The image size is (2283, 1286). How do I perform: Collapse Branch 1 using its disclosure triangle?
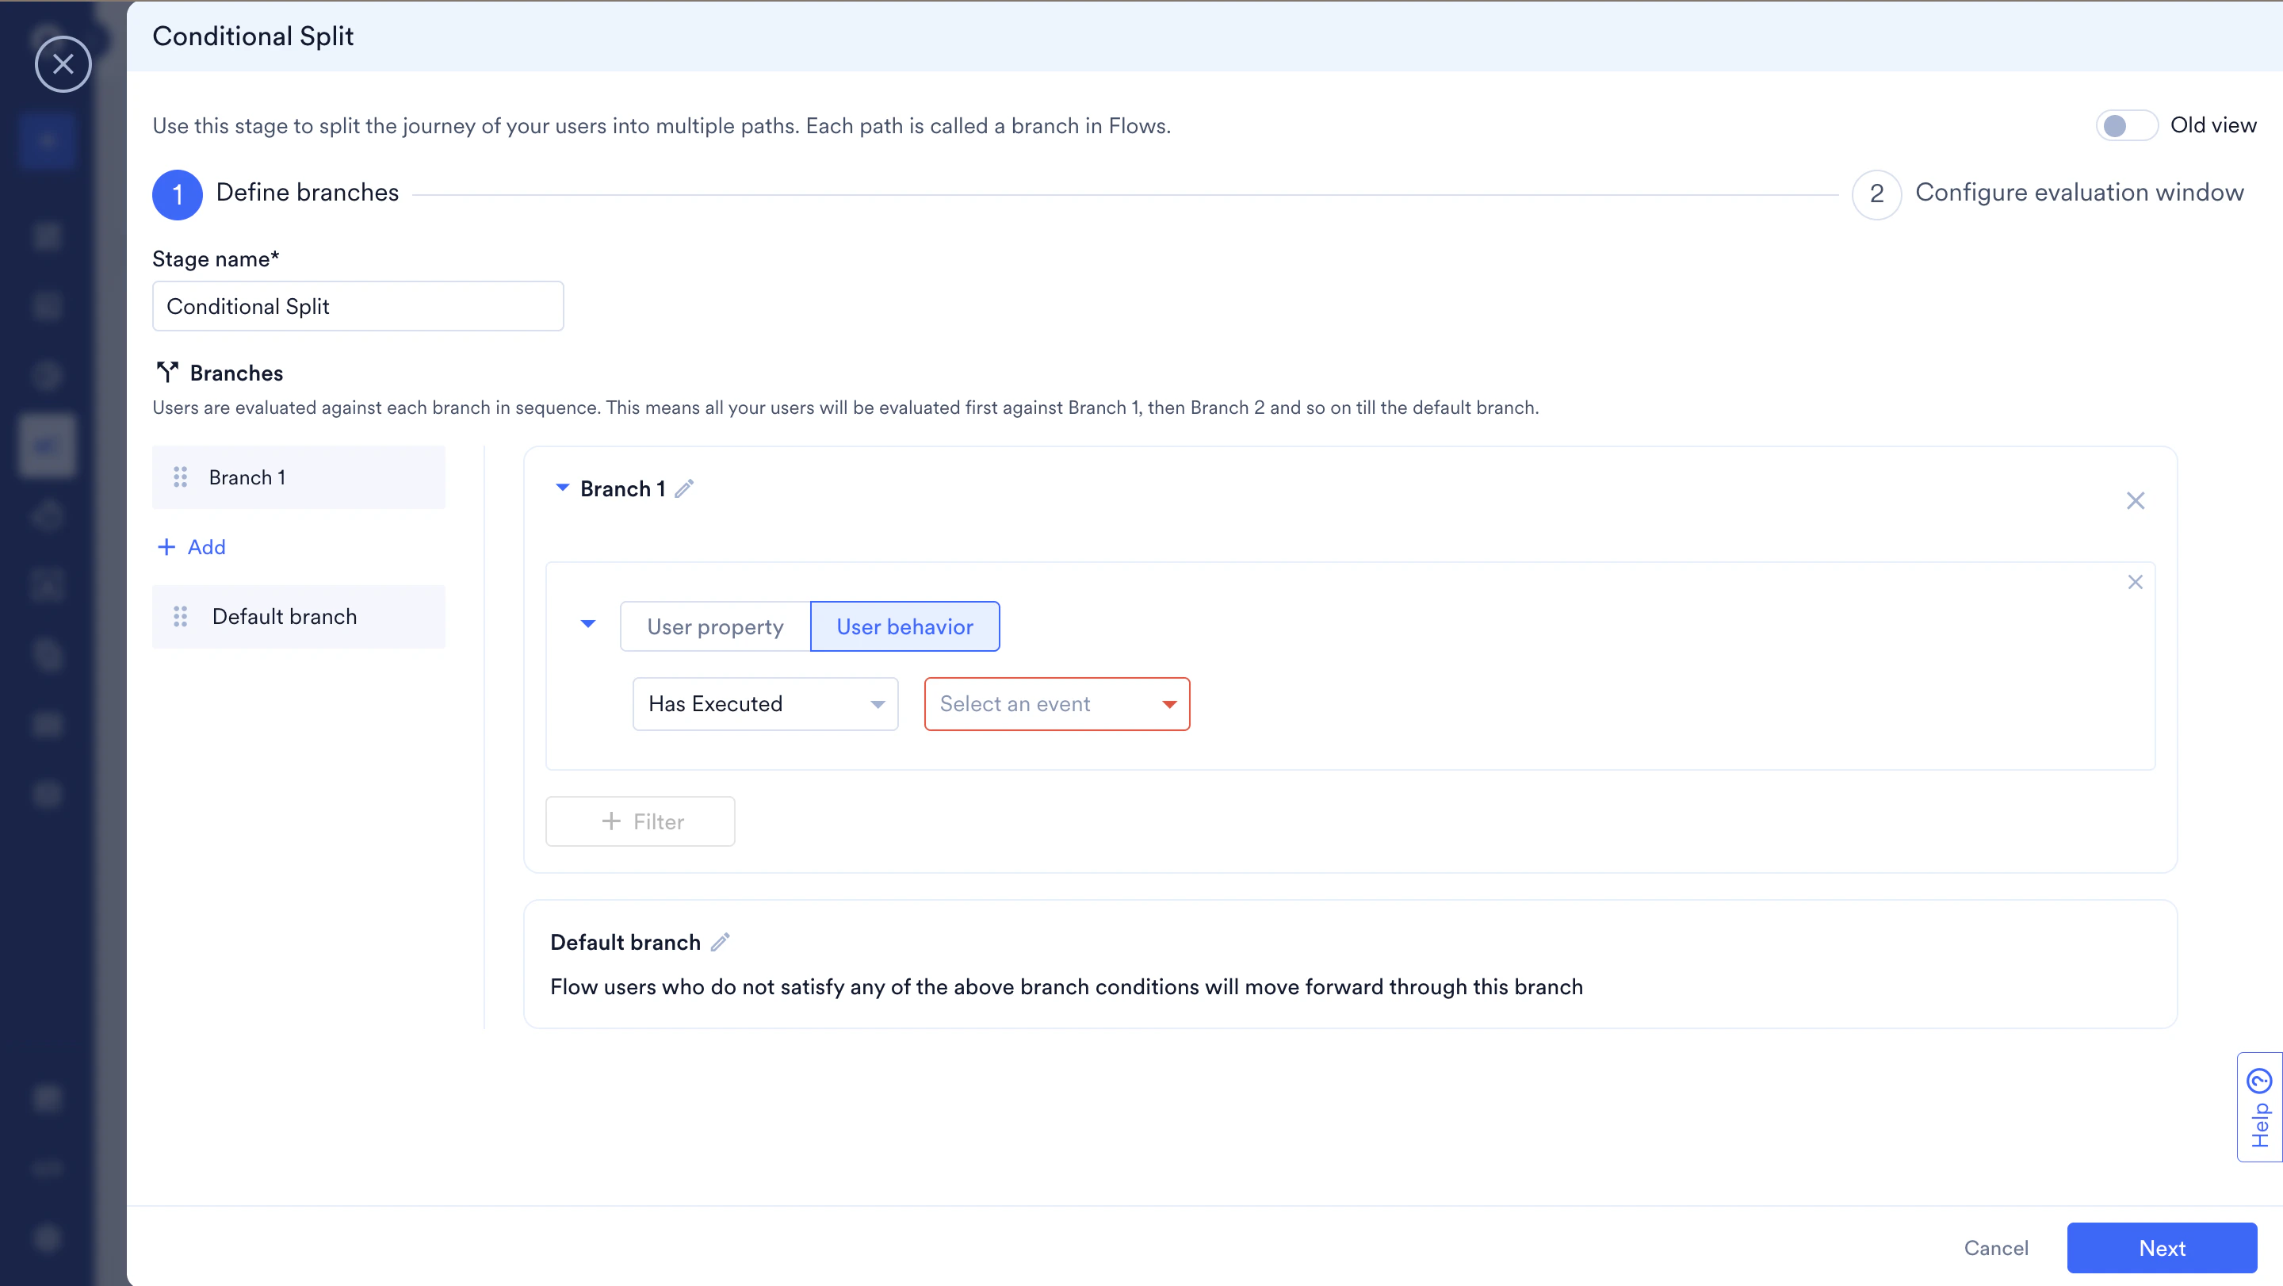(562, 487)
